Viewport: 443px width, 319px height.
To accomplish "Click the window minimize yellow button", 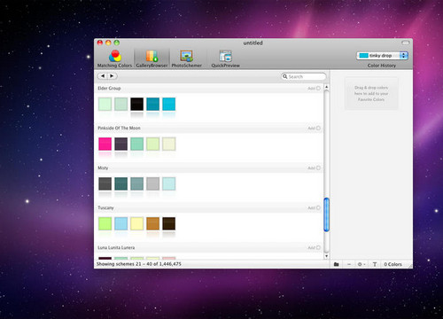I will point(108,43).
